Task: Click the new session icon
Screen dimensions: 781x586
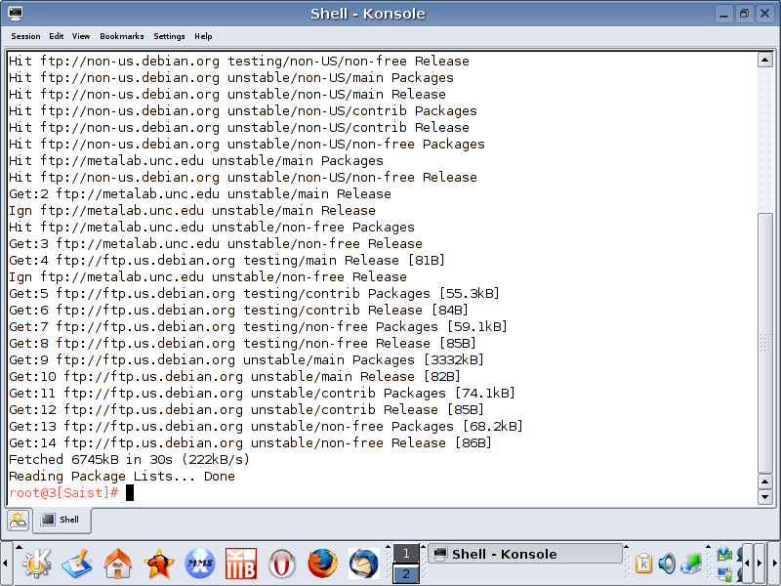Action: coord(18,520)
